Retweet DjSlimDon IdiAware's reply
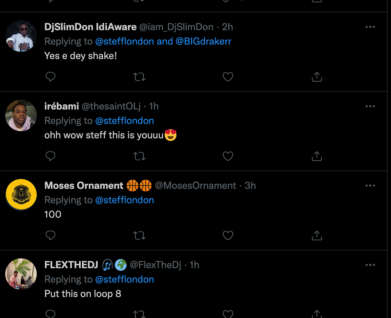This screenshot has width=391, height=318. [x=139, y=77]
